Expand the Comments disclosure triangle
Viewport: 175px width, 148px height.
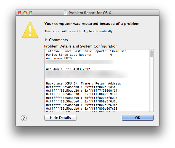(46, 40)
